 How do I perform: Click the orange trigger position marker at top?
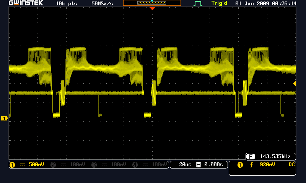click(x=153, y=8)
